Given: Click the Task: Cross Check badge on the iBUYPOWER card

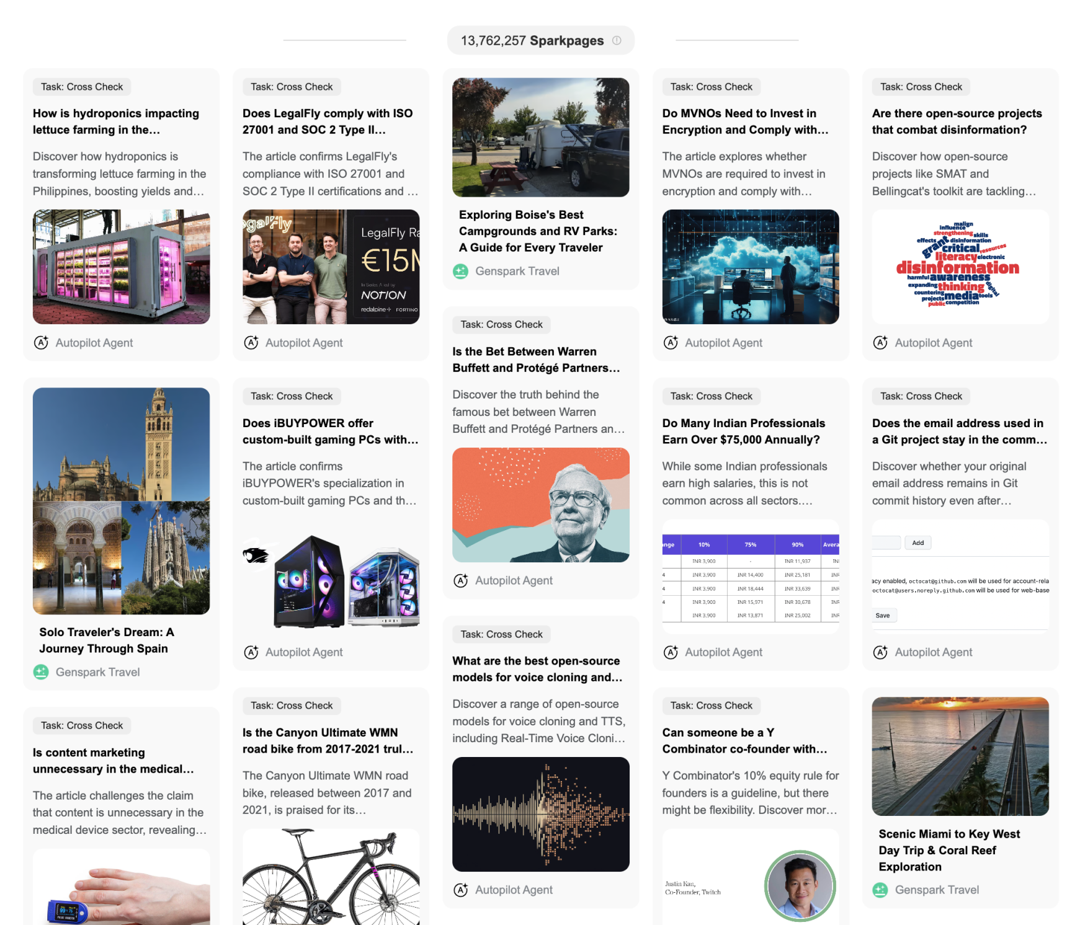Looking at the screenshot, I should coord(291,396).
